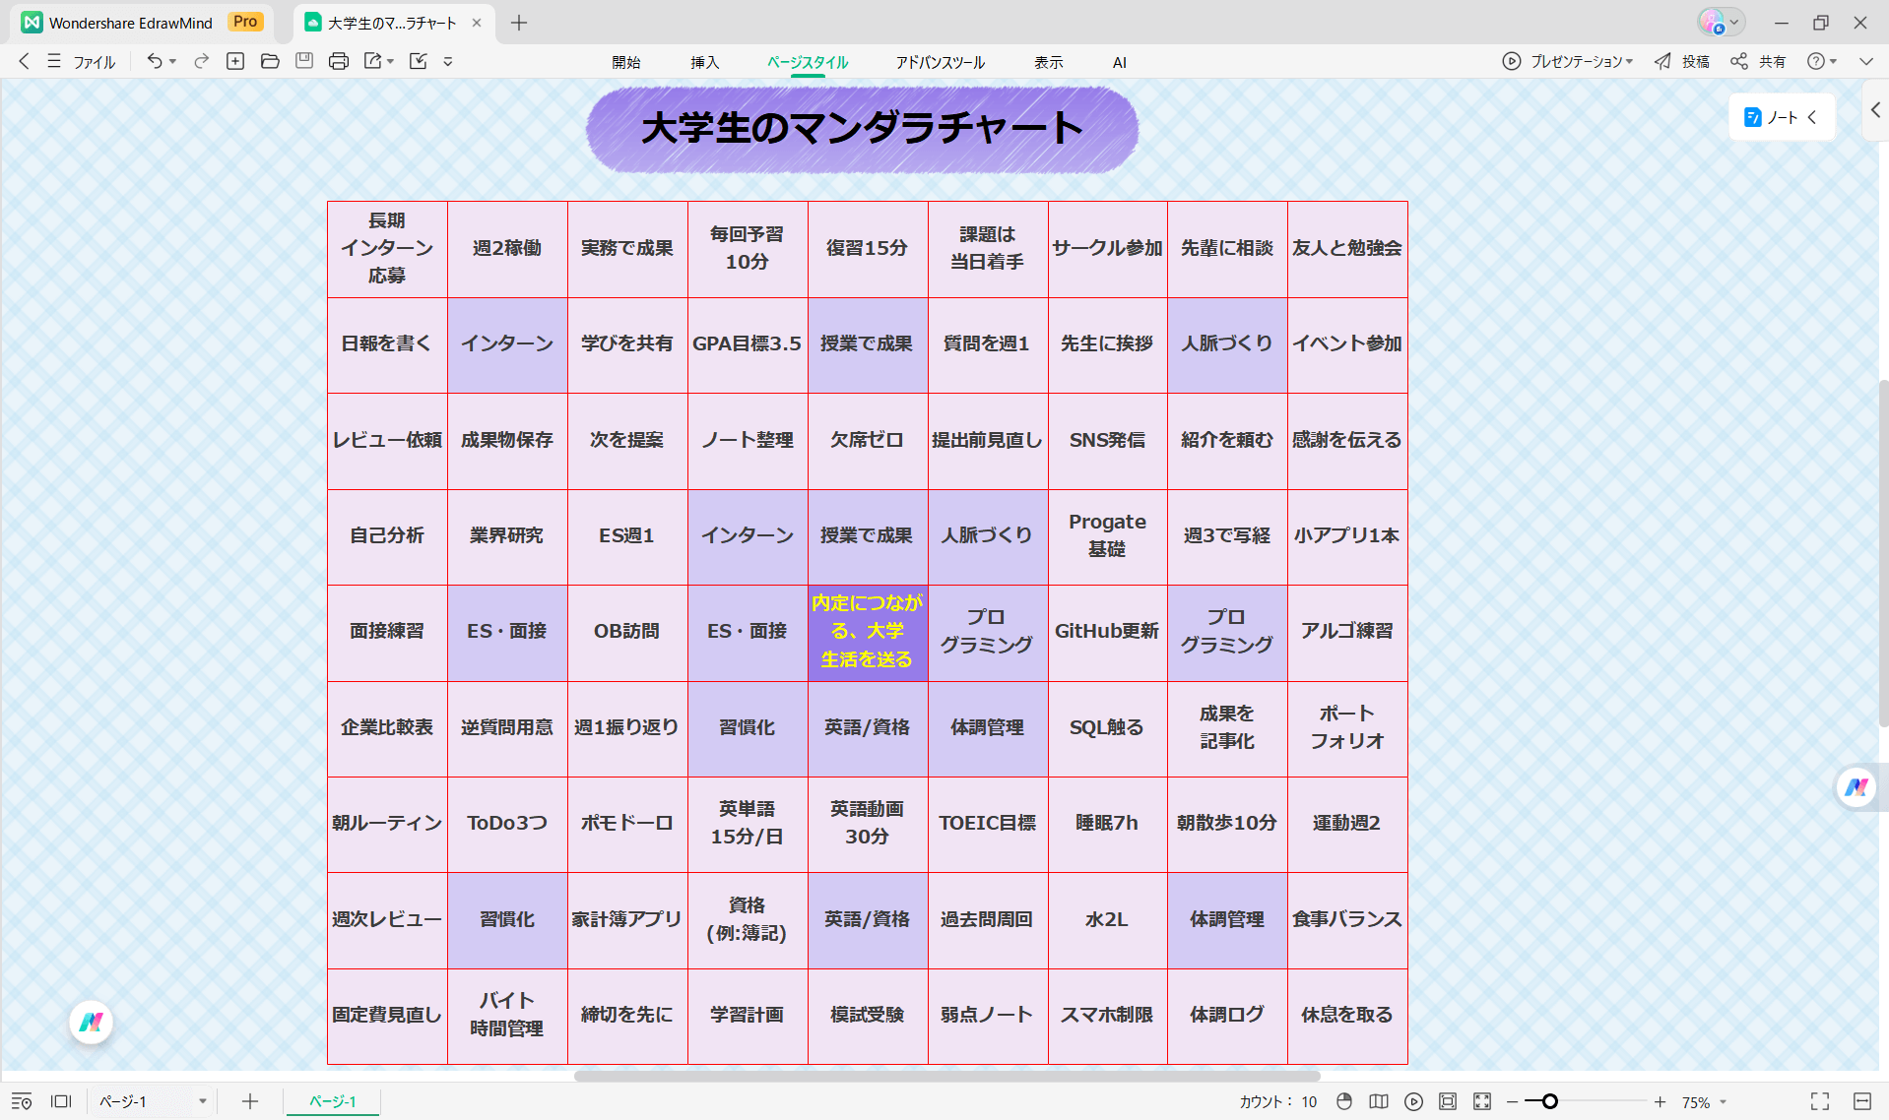1889x1120 pixels.
Task: Click the New document plus-square icon
Action: (235, 61)
